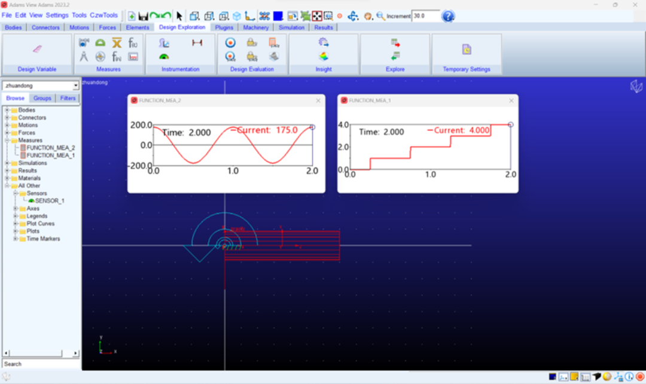
Task: Click the new model icon in toolbar
Action: pos(132,16)
